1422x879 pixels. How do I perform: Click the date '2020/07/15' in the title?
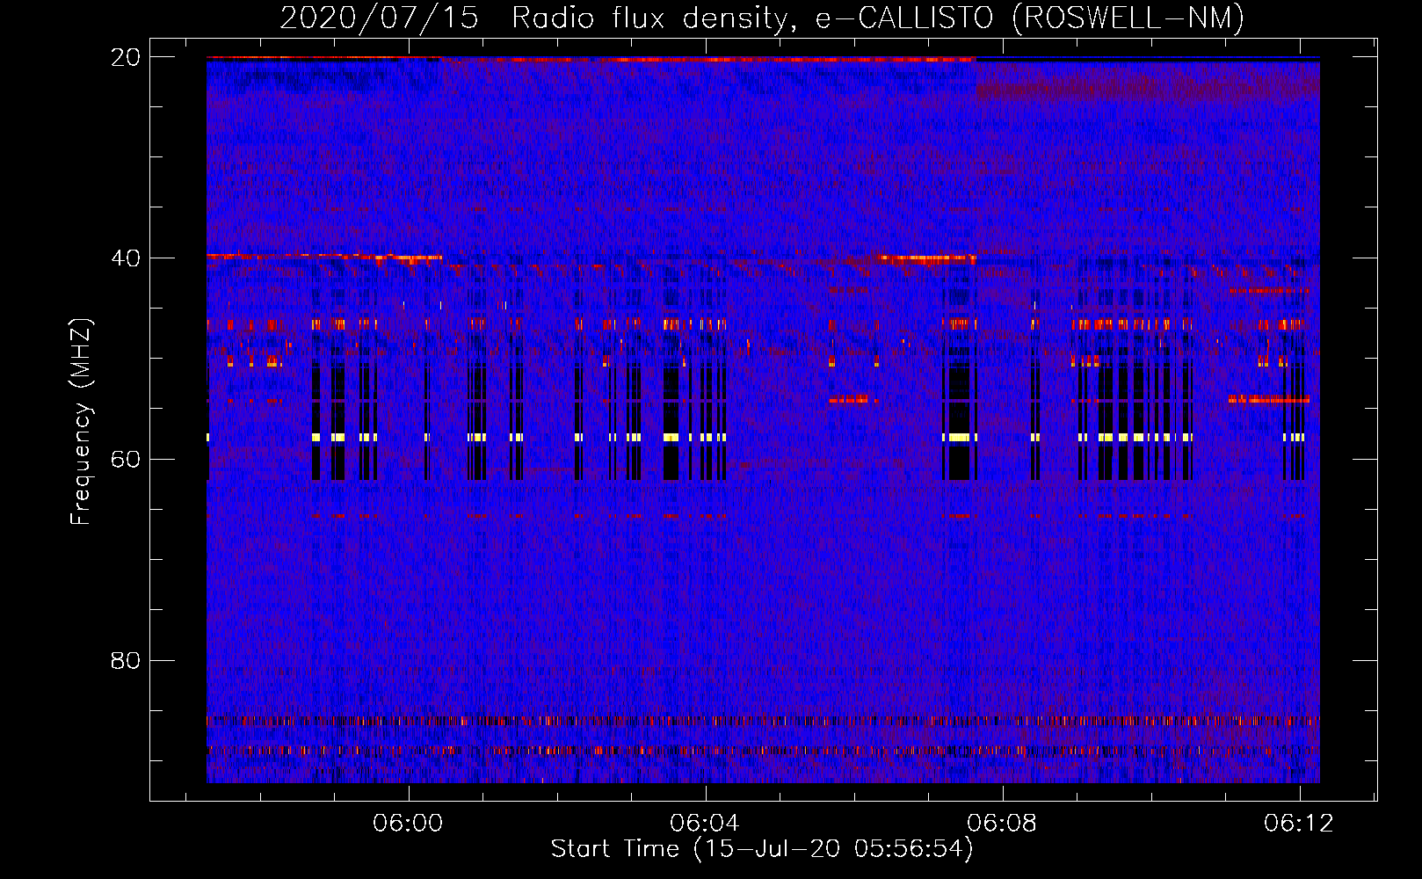(x=379, y=18)
